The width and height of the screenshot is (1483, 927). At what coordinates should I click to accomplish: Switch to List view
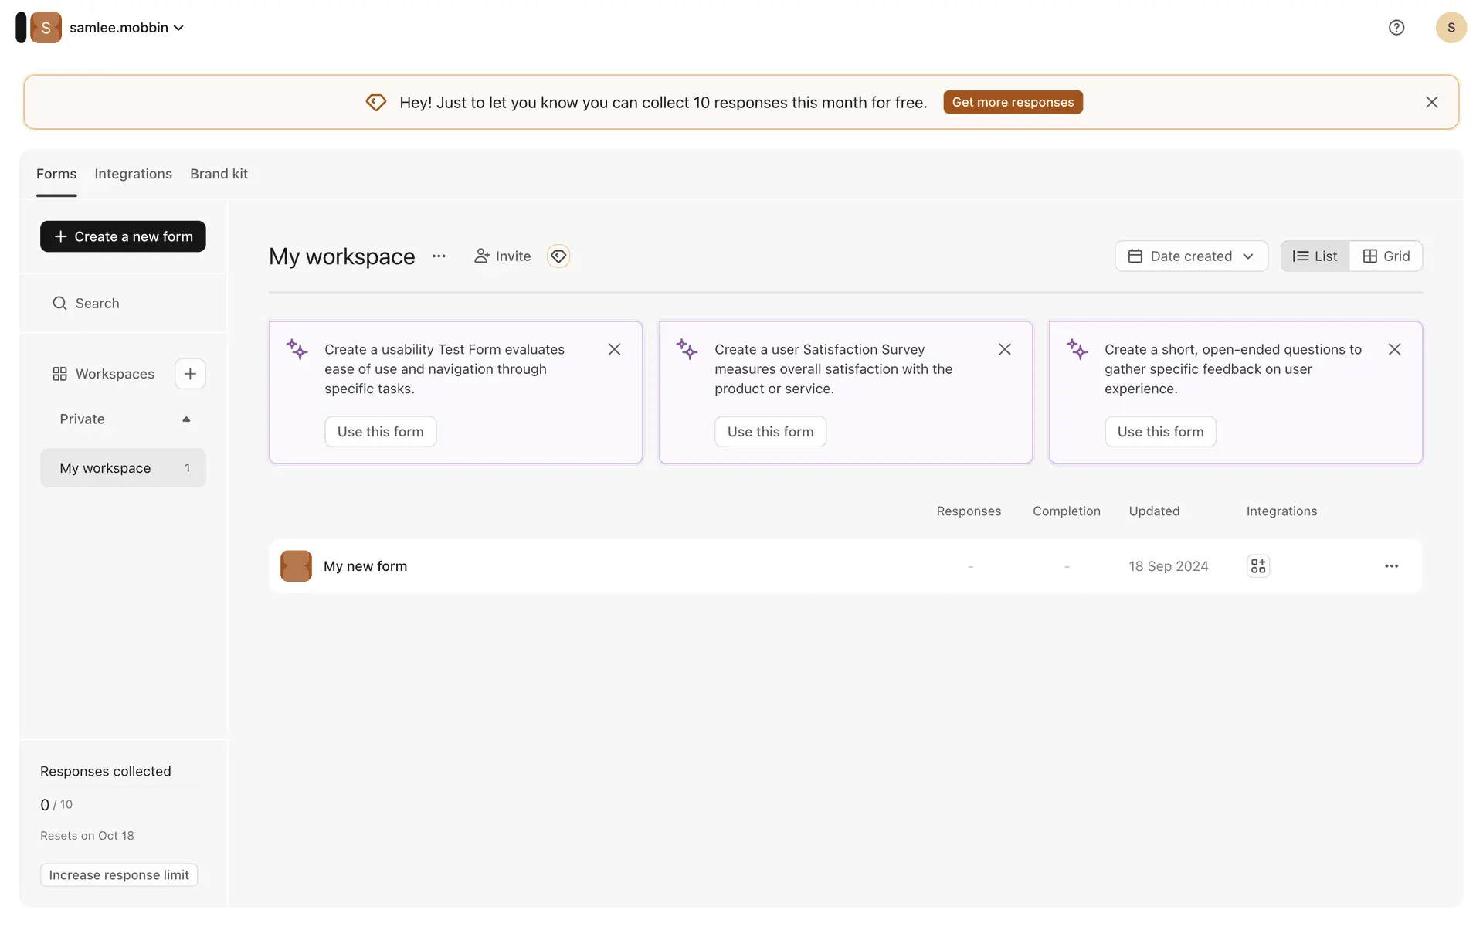[1315, 256]
